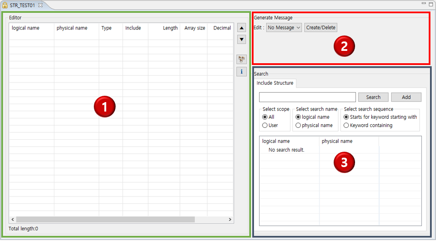The image size is (436, 241).
Task: Click the scroll right arrow in editor
Action: point(230,219)
